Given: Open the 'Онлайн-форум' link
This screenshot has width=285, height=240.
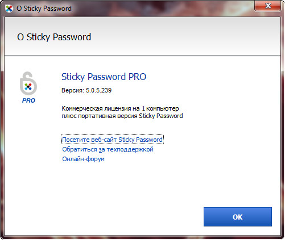Looking at the screenshot, I should coord(83,159).
